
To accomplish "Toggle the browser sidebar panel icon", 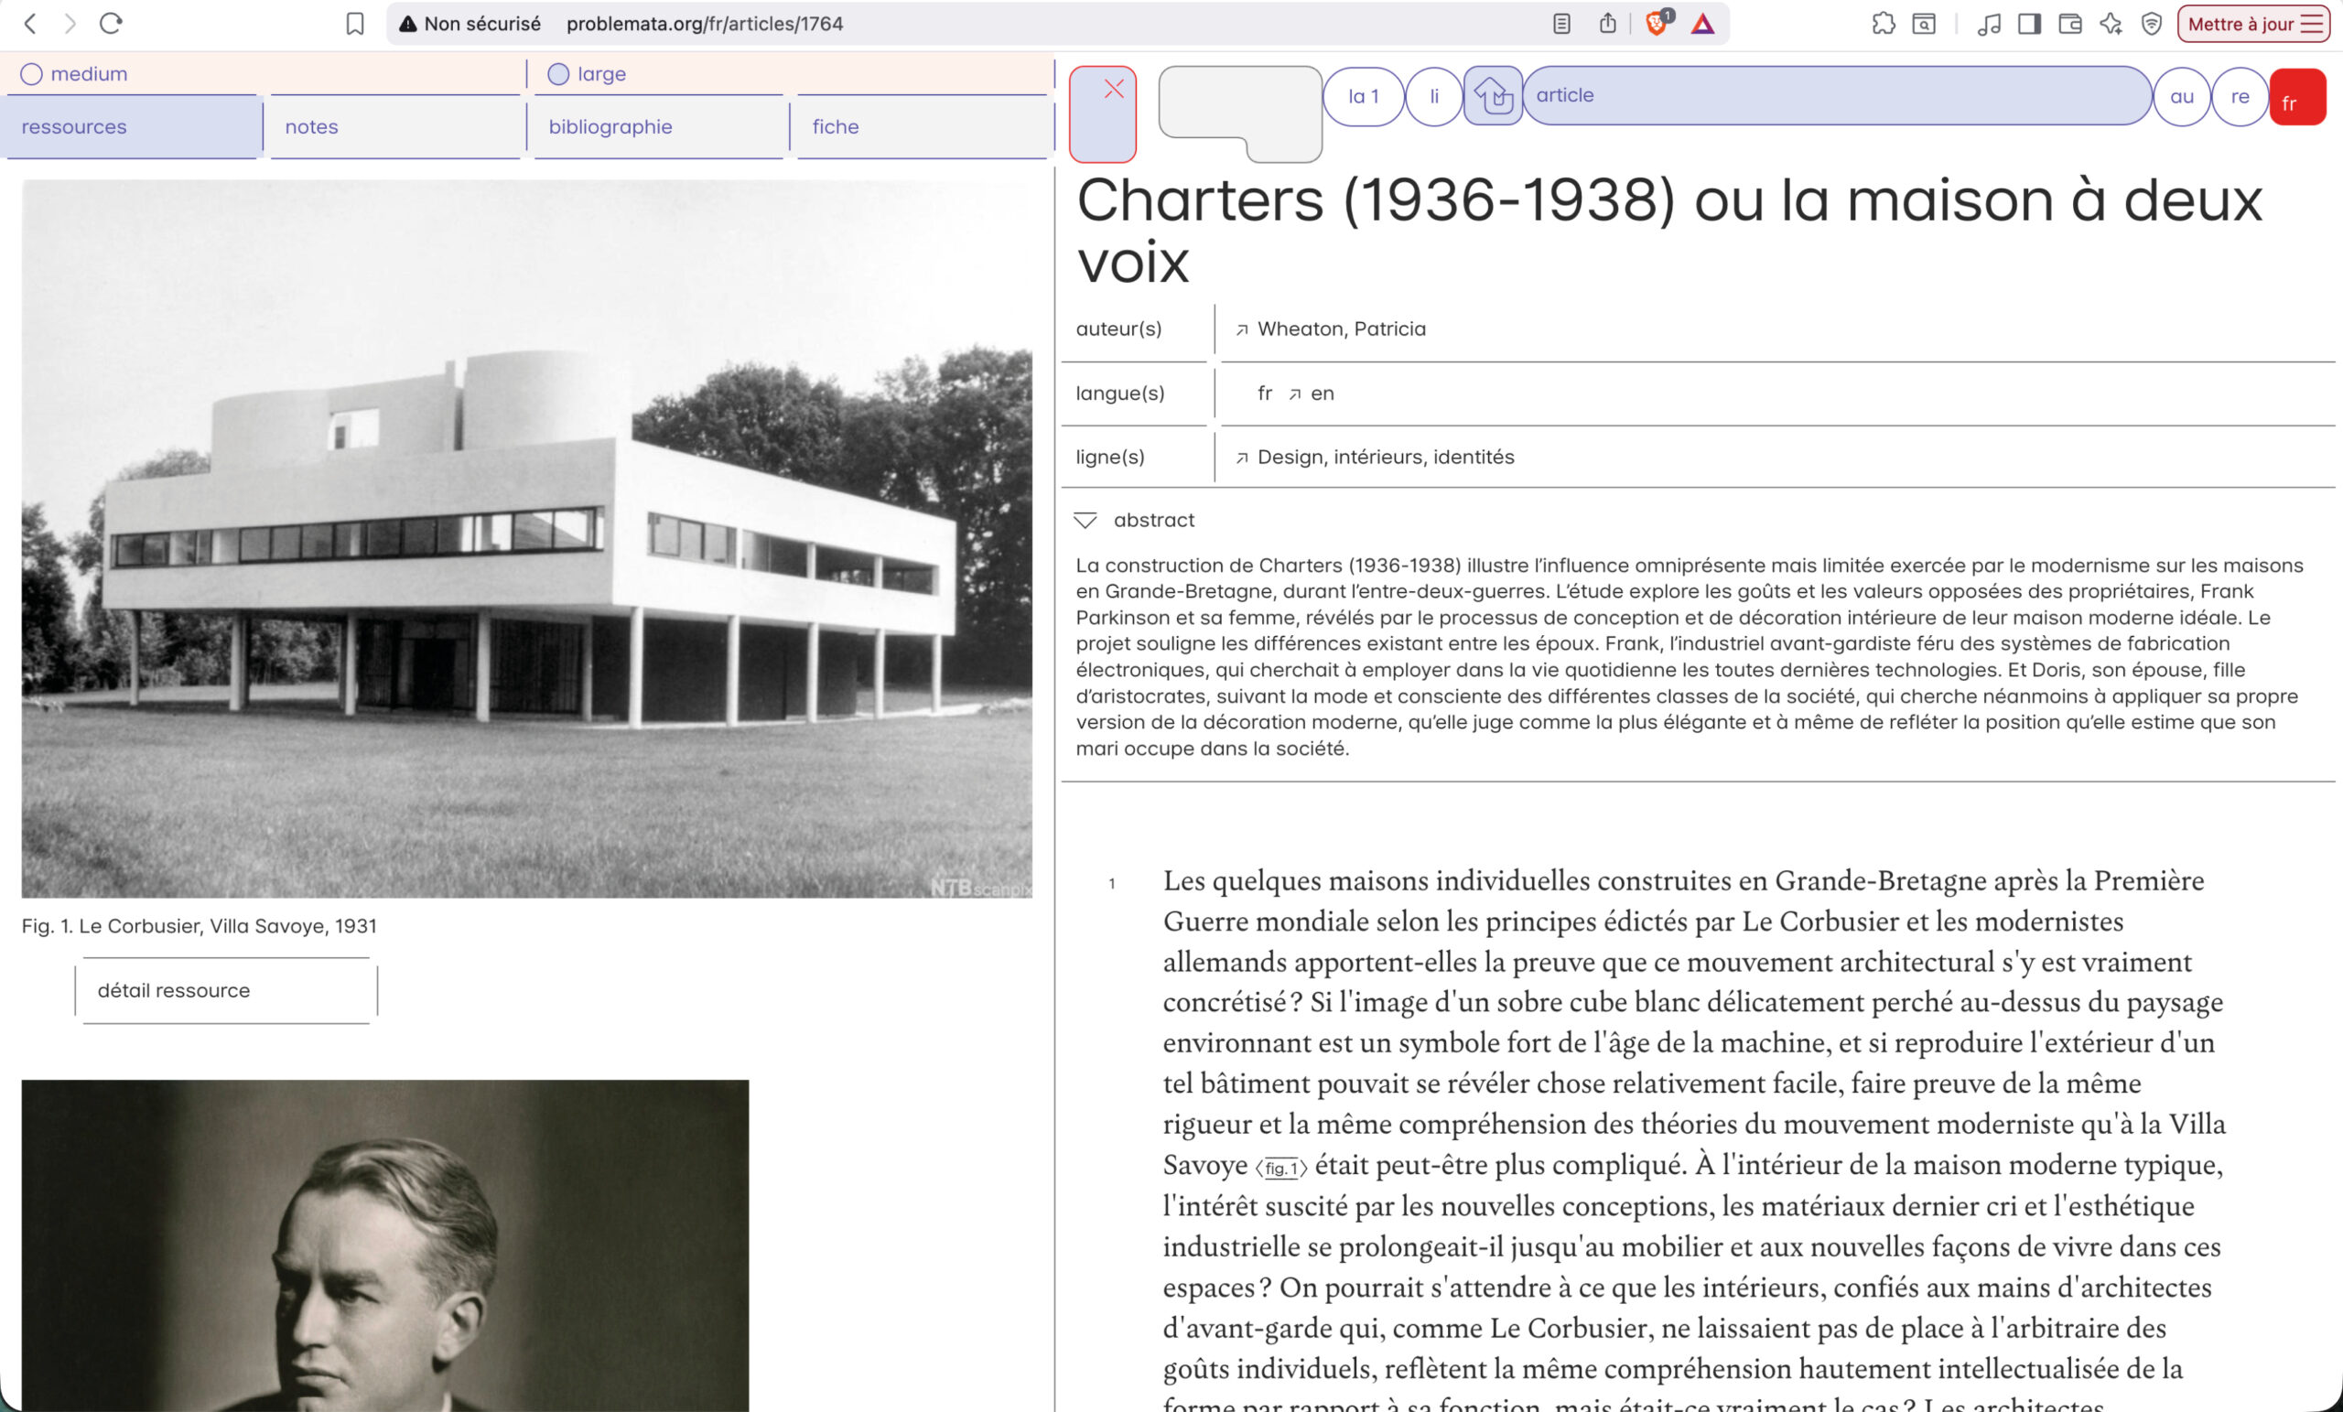I will (x=2028, y=24).
